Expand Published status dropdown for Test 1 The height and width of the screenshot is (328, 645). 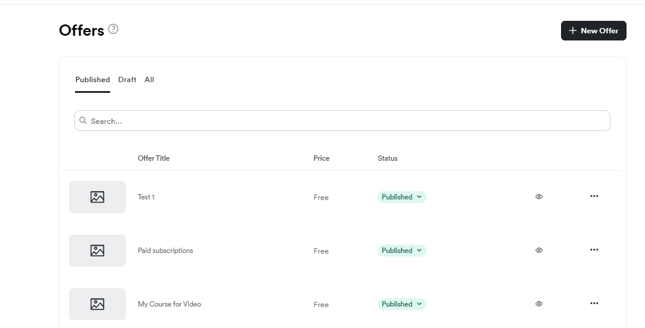coord(402,197)
